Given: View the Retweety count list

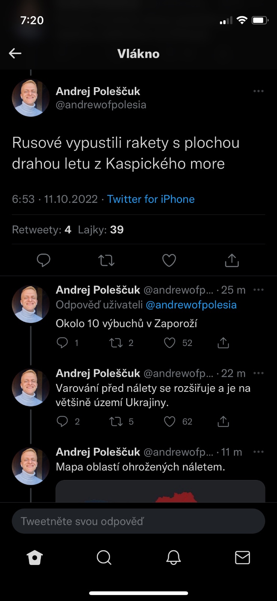Looking at the screenshot, I should [41, 230].
